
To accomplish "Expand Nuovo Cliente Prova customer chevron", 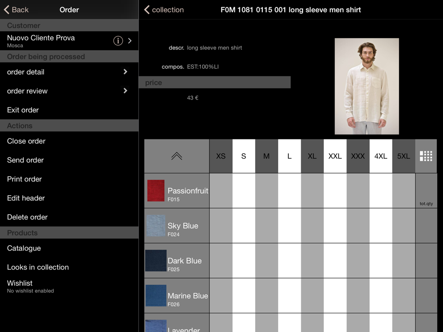I will click(x=130, y=41).
